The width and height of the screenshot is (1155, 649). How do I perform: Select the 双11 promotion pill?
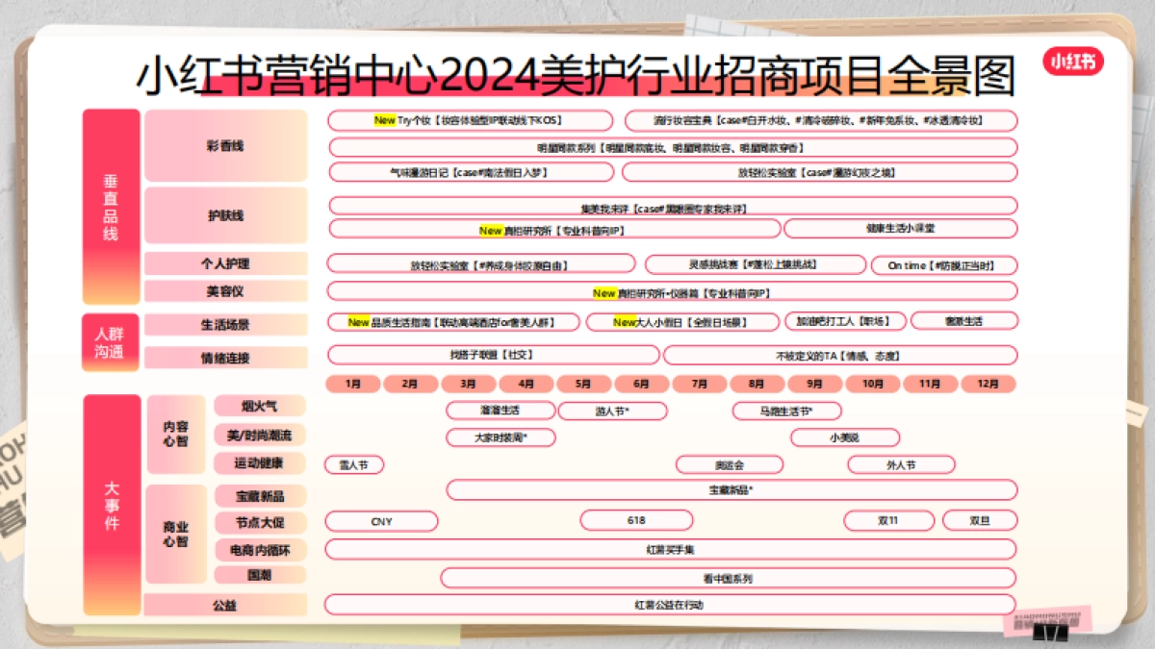(x=889, y=520)
